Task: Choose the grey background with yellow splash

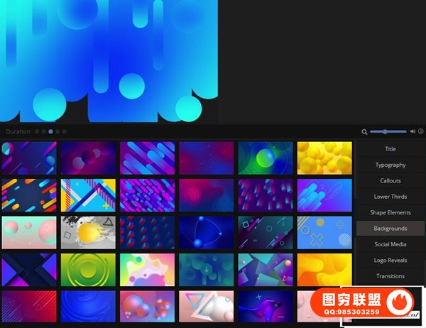Action: [x=88, y=232]
